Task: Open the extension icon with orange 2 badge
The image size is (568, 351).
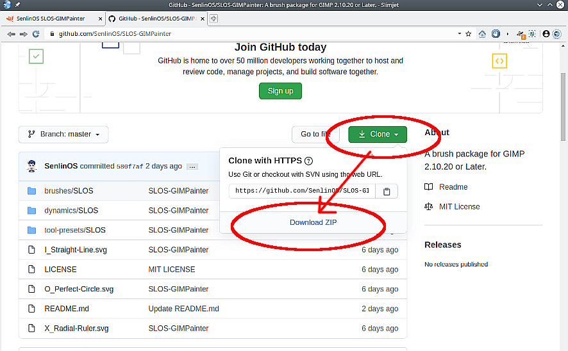Action: tap(521, 35)
